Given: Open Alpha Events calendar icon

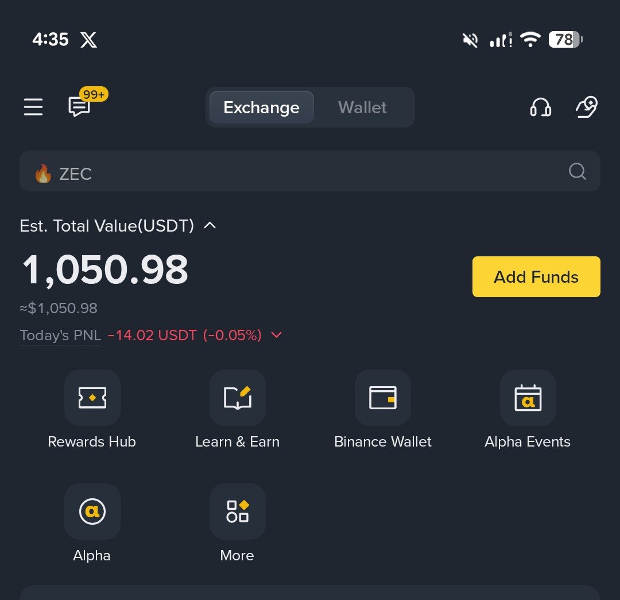Looking at the screenshot, I should pyautogui.click(x=528, y=398).
